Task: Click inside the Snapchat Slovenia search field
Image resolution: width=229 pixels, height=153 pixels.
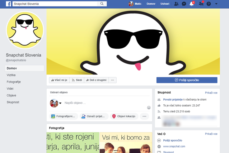Action: coord(55,4)
